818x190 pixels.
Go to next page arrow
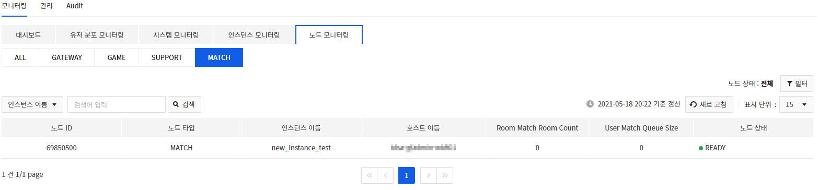[428, 175]
